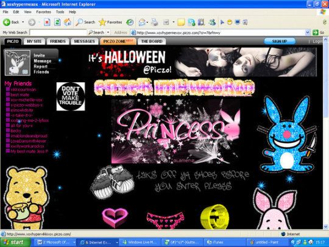
Task: Switch to the MY SITE tab
Action: (34, 41)
